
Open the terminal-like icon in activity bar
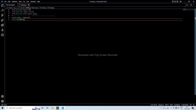[2, 35]
